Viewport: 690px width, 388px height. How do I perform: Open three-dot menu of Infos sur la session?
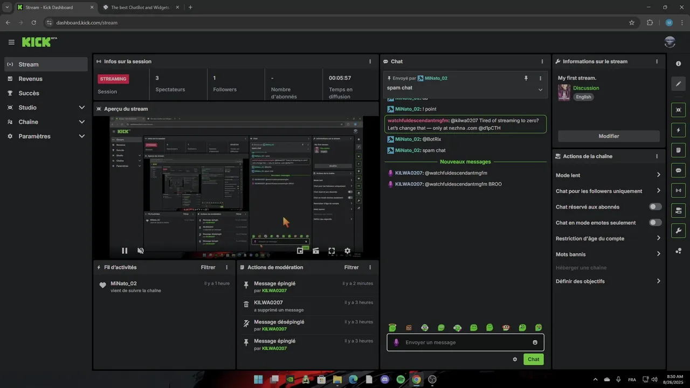tap(370, 61)
